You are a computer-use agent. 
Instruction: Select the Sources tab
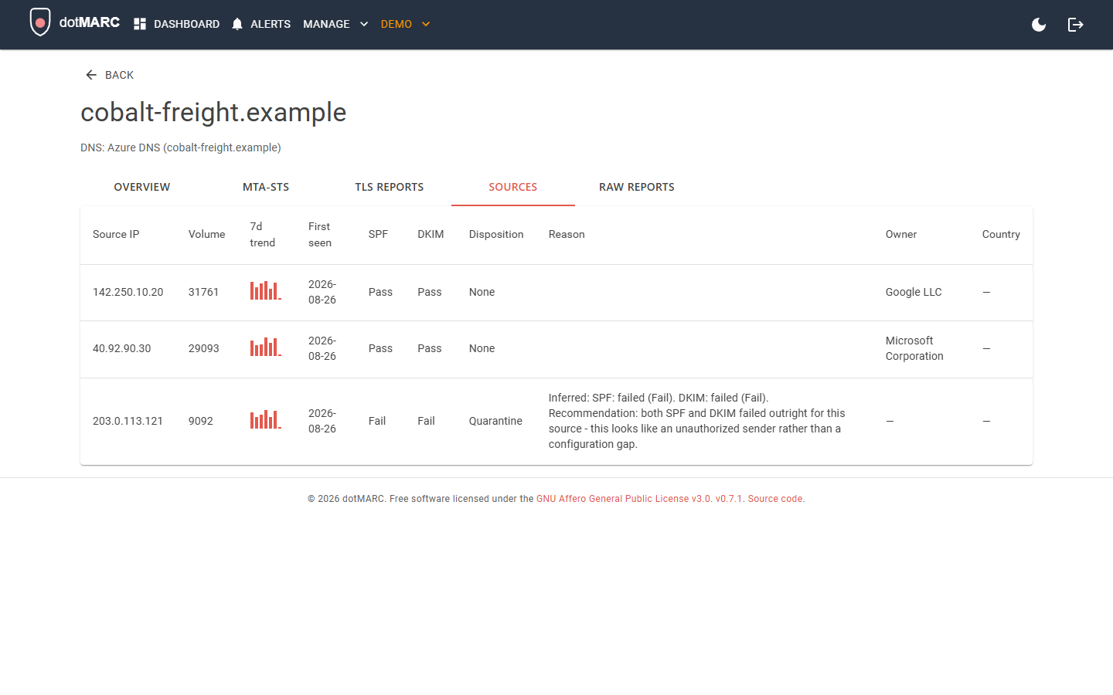coord(513,187)
